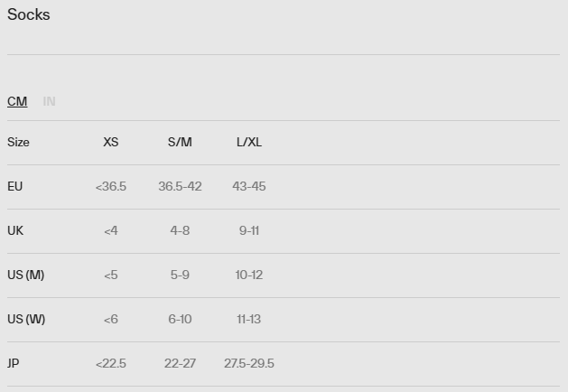Screen dimensions: 568x392
Task: Click the EU row label
Action: (14, 186)
